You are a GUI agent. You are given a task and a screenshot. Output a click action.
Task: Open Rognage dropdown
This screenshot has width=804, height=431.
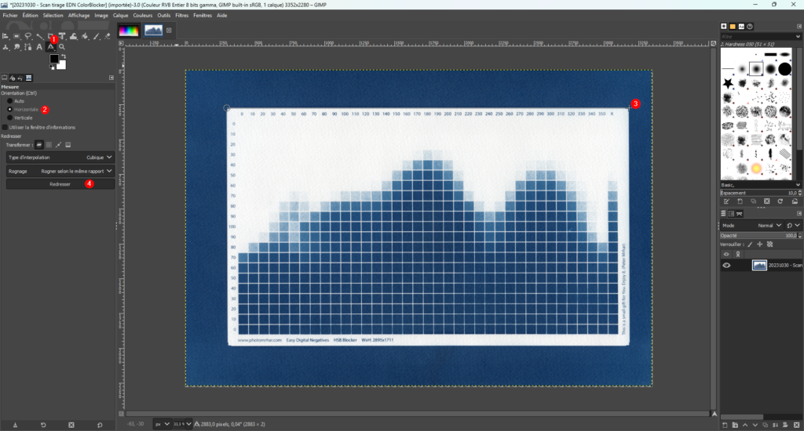click(60, 172)
